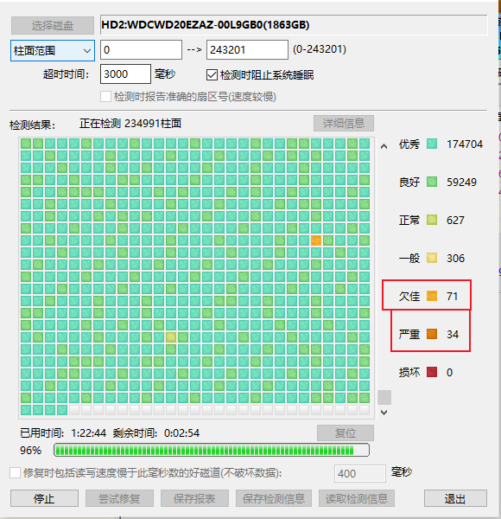Open the 柱面范围 dropdown
The width and height of the screenshot is (501, 519).
[x=53, y=51]
